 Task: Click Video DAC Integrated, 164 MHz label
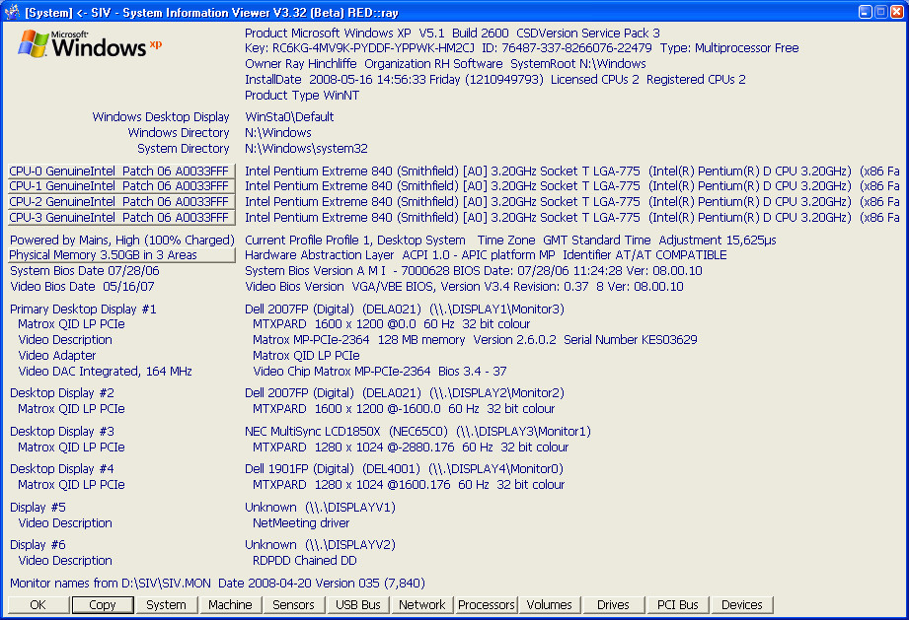[x=105, y=371]
